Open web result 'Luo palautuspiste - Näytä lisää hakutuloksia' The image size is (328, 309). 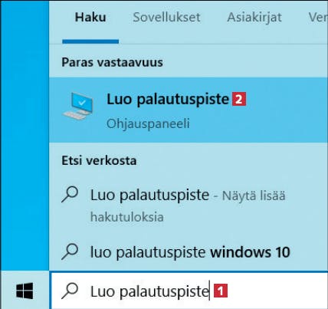pyautogui.click(x=189, y=205)
